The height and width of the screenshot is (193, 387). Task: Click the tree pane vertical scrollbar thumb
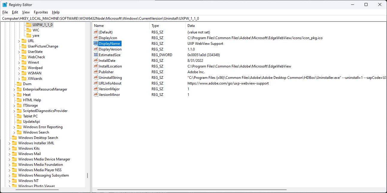pos(88,176)
